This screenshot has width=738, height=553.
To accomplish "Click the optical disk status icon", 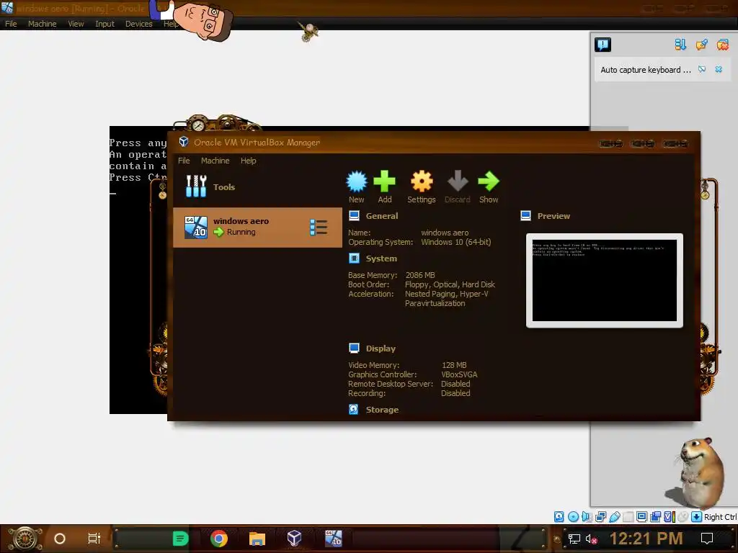I will 573,517.
